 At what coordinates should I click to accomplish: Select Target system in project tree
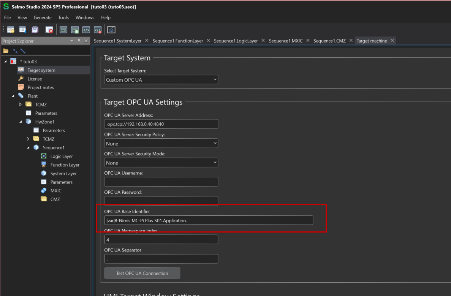tap(41, 70)
